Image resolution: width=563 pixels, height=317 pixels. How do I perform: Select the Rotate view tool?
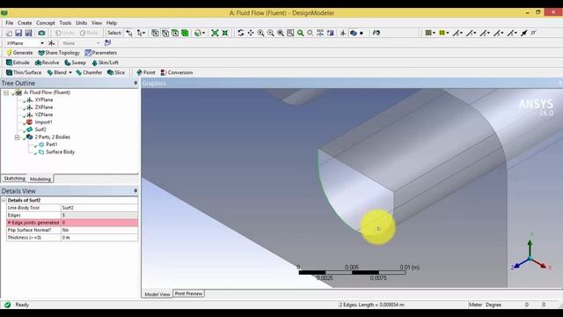(240, 33)
